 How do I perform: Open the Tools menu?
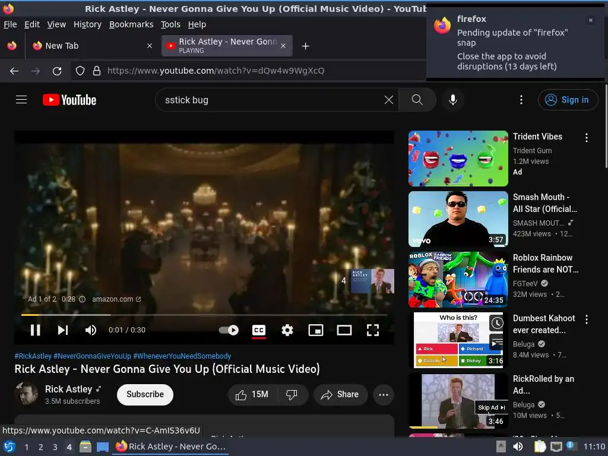[170, 24]
